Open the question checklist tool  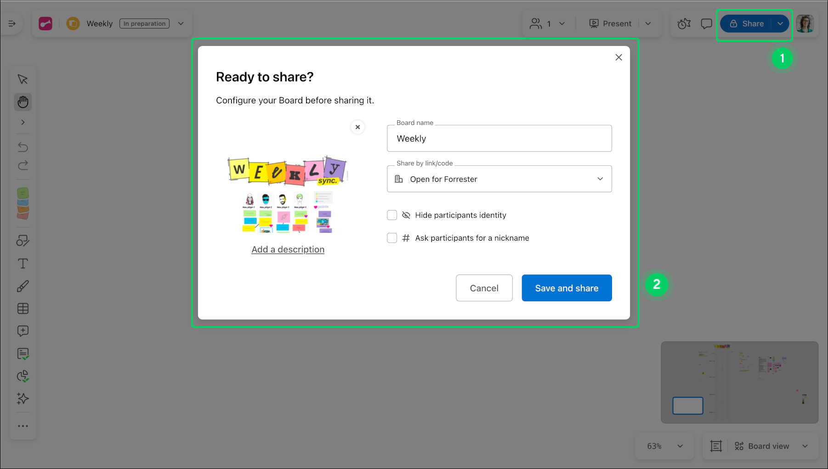[x=23, y=354]
